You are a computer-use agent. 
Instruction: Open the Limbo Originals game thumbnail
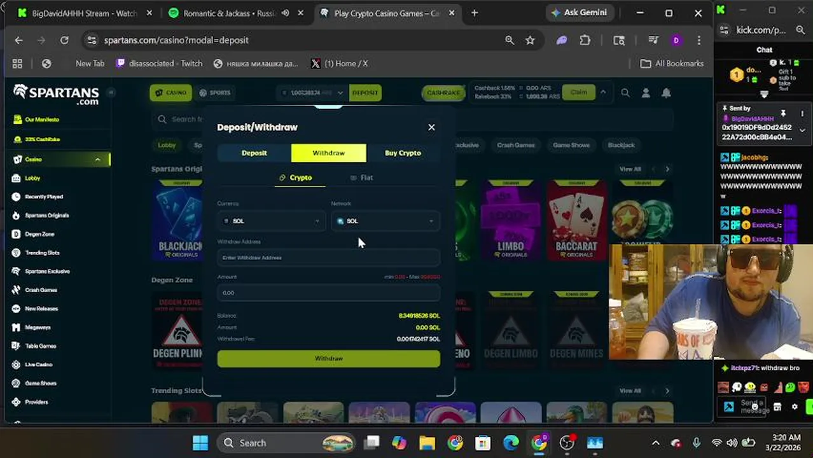[x=511, y=220]
